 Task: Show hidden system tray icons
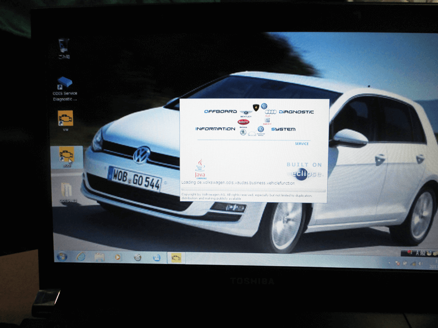pos(389,263)
